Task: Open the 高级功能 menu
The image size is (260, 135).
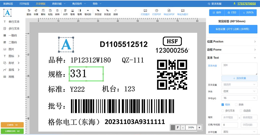Action: pyautogui.click(x=58, y=4)
